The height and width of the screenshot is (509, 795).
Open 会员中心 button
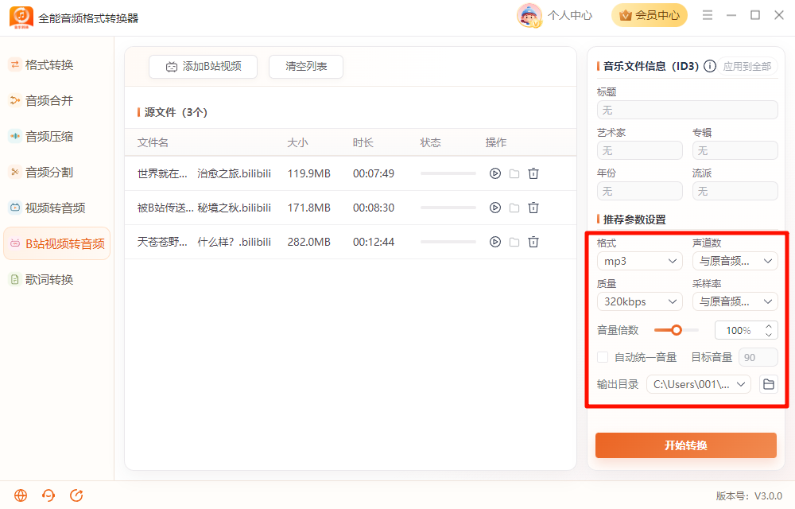pyautogui.click(x=650, y=15)
